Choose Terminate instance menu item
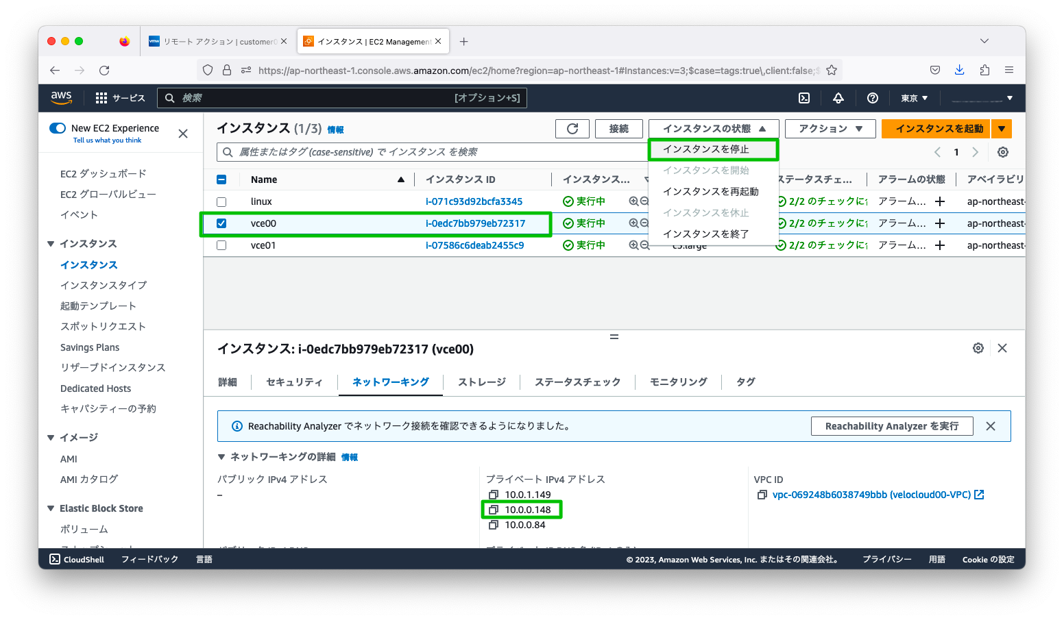The width and height of the screenshot is (1064, 620). point(713,234)
